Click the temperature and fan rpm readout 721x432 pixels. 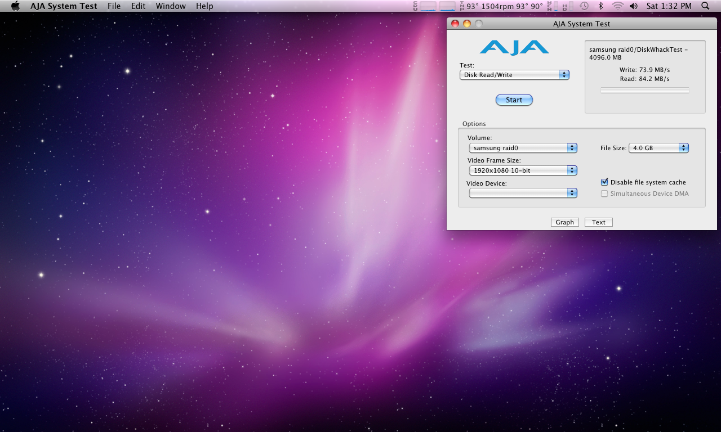pos(501,6)
